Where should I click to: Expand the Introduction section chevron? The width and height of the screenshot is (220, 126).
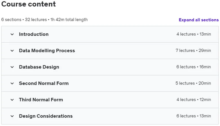pos(12,34)
